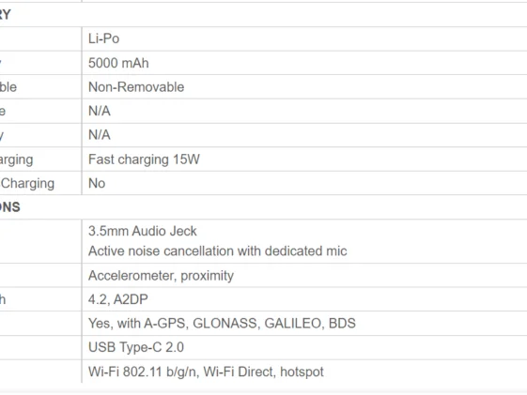Viewport: 527px width, 395px height.
Task: Click the Accelerometer, proximity sensors value
Action: (161, 276)
